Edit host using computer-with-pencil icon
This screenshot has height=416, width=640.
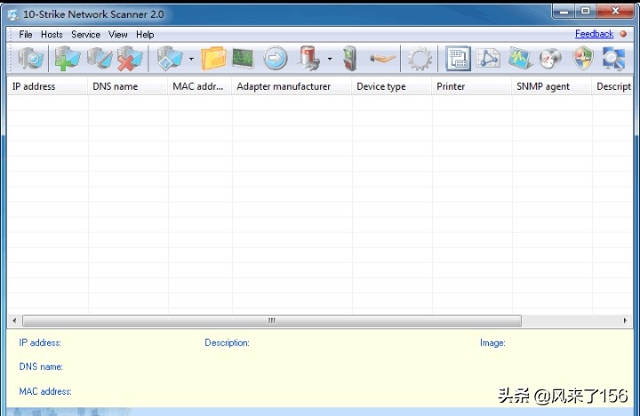100,59
